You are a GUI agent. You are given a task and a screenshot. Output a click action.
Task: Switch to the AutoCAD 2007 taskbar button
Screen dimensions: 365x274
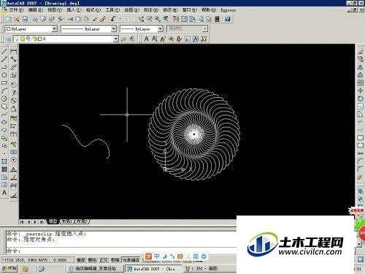153,269
